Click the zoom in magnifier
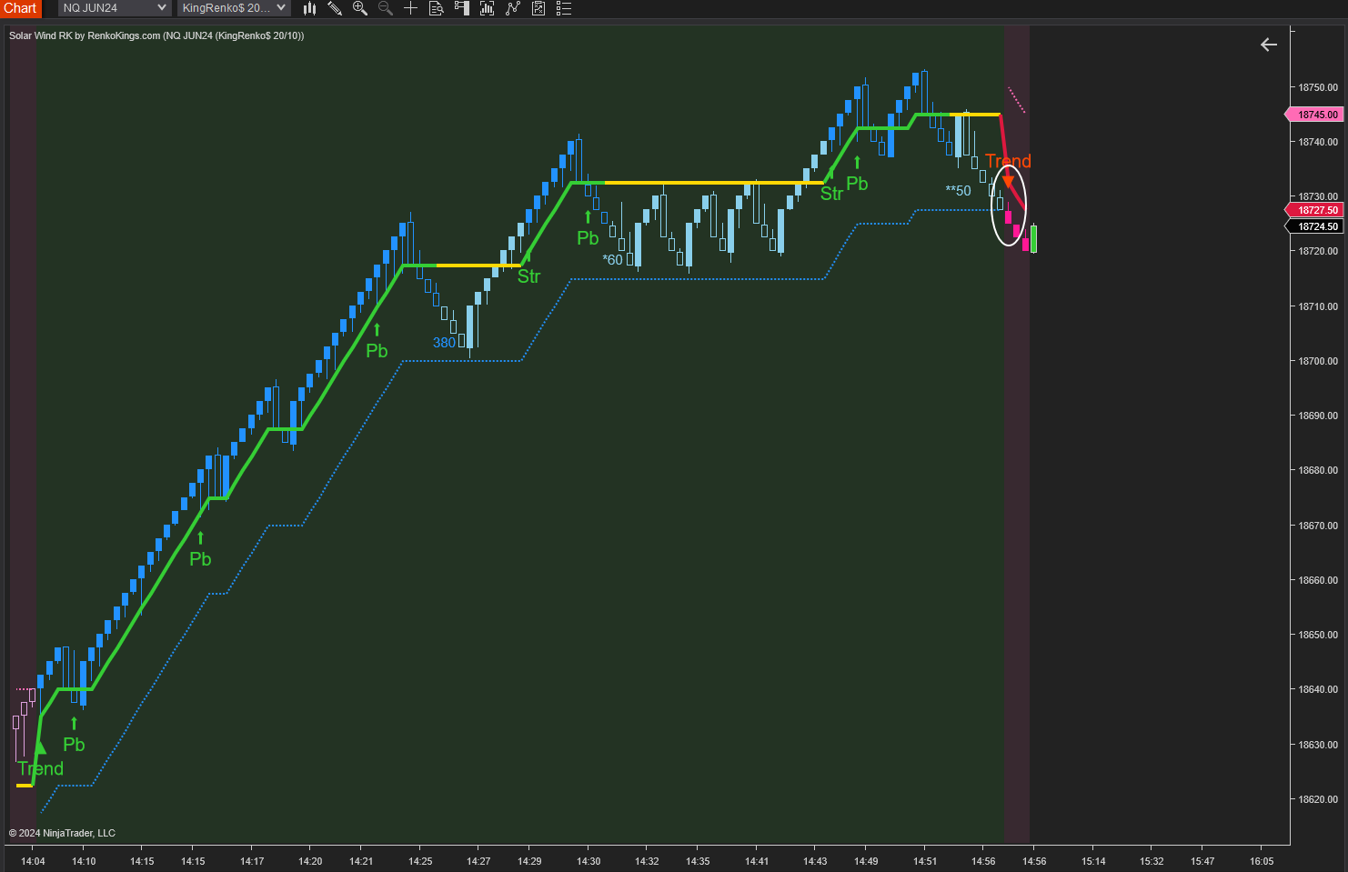 point(360,8)
